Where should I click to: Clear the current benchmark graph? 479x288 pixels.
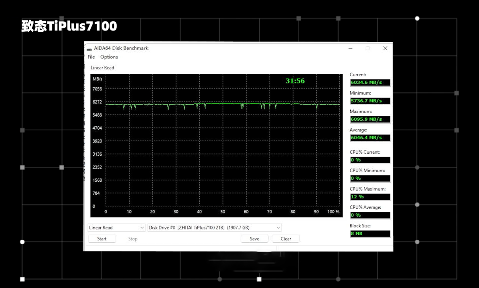(x=286, y=239)
